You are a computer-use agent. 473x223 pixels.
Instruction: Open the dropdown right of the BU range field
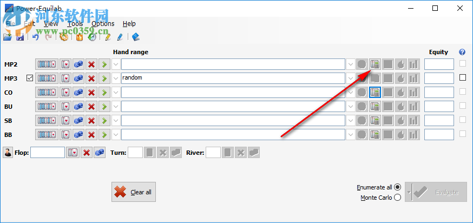350,107
